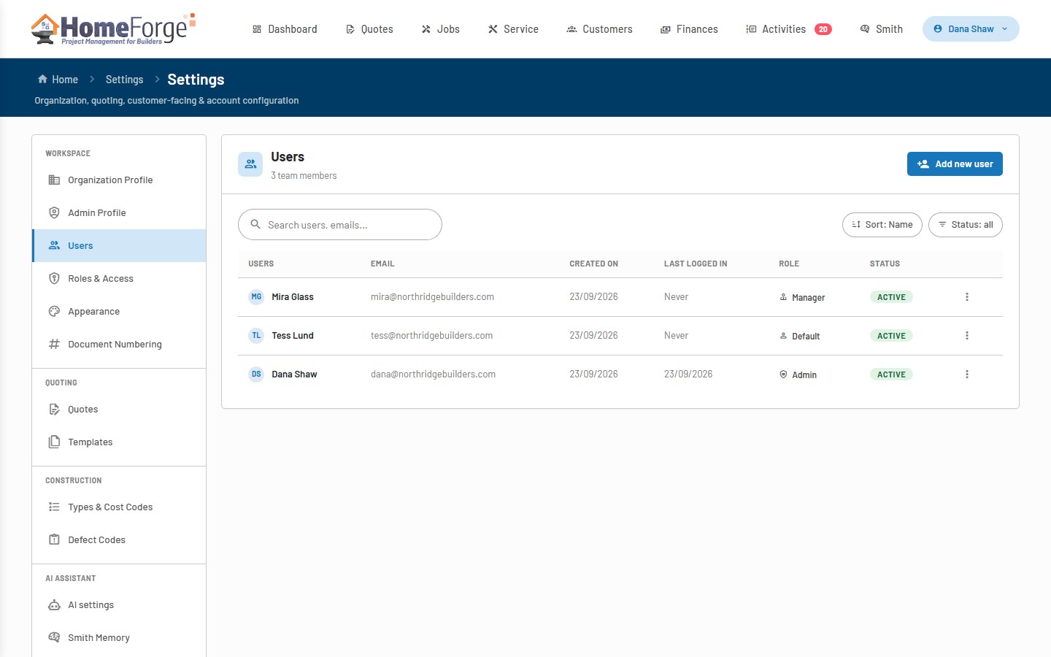Click email dana@northridgebuilders.com
Screen dimensions: 1051x657
pos(433,374)
